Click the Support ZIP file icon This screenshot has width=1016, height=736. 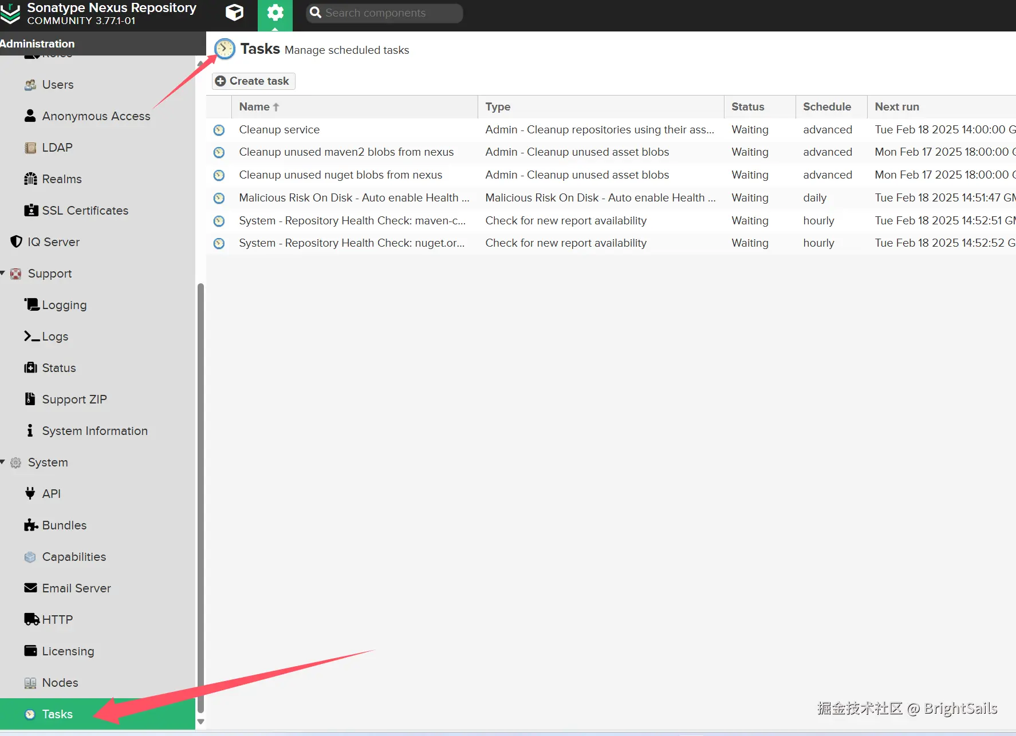pos(30,399)
